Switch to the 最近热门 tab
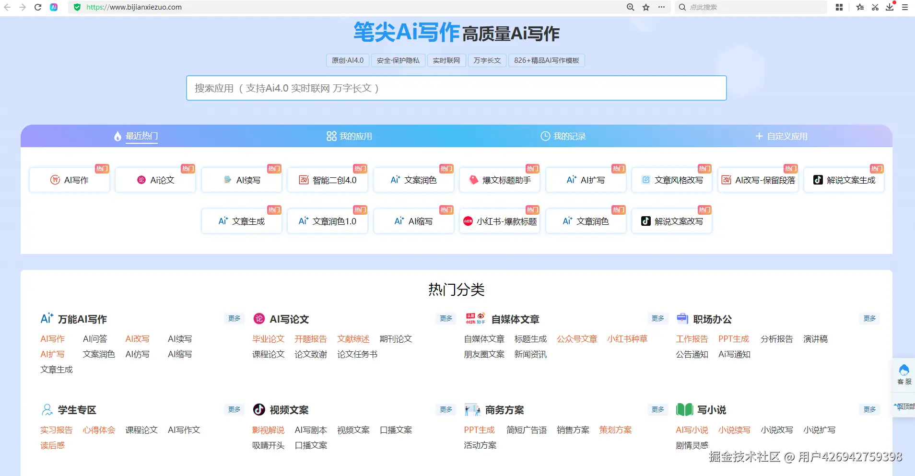The image size is (915, 476). click(136, 136)
